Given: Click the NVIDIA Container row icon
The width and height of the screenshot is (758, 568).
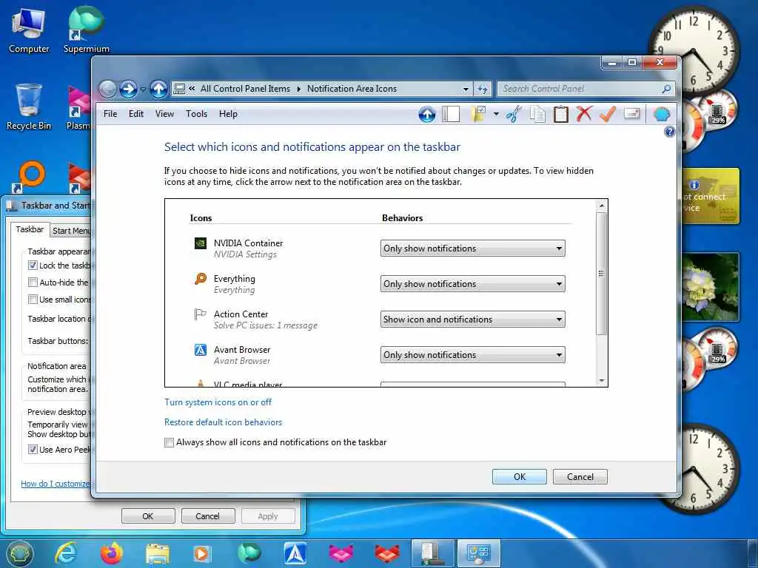Looking at the screenshot, I should [x=200, y=243].
